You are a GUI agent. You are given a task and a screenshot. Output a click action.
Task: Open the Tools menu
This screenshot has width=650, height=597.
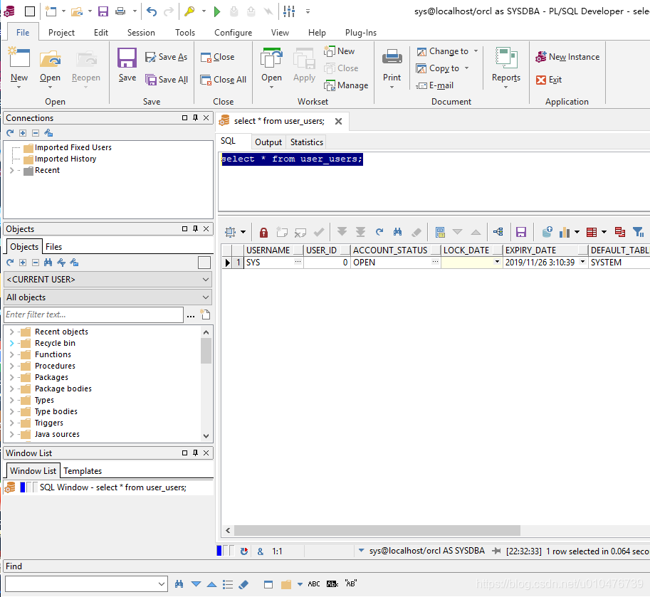pos(185,33)
